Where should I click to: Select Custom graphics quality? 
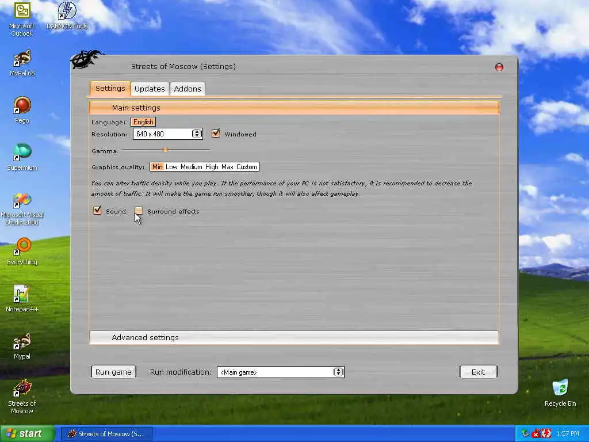[x=247, y=167]
